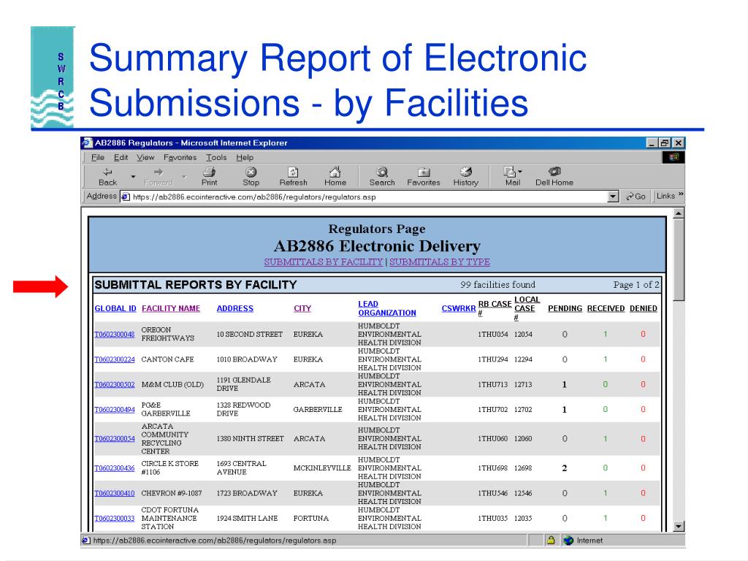This screenshot has height=561, width=748.
Task: Sort by FACILITY NAME column header
Action: (x=171, y=309)
